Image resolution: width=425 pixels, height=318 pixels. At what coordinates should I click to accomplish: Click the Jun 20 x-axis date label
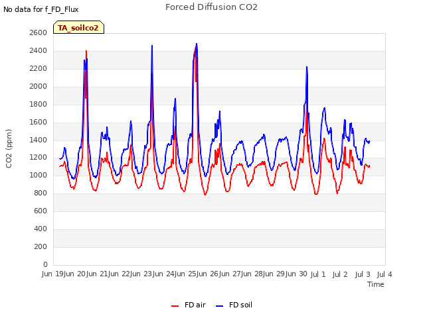click(x=75, y=274)
